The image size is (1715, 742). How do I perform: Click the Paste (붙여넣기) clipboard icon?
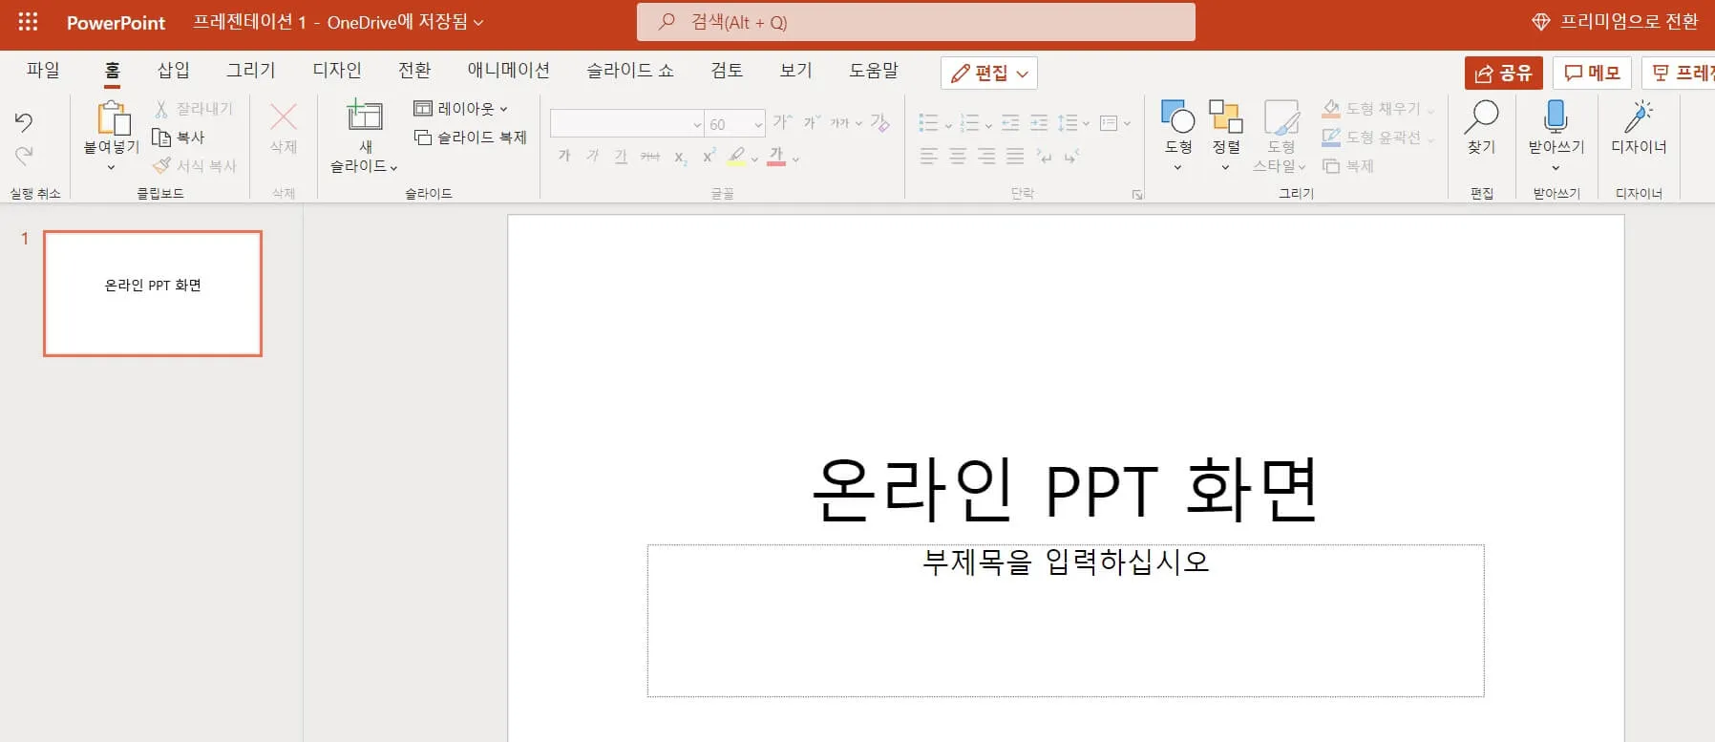tap(112, 119)
